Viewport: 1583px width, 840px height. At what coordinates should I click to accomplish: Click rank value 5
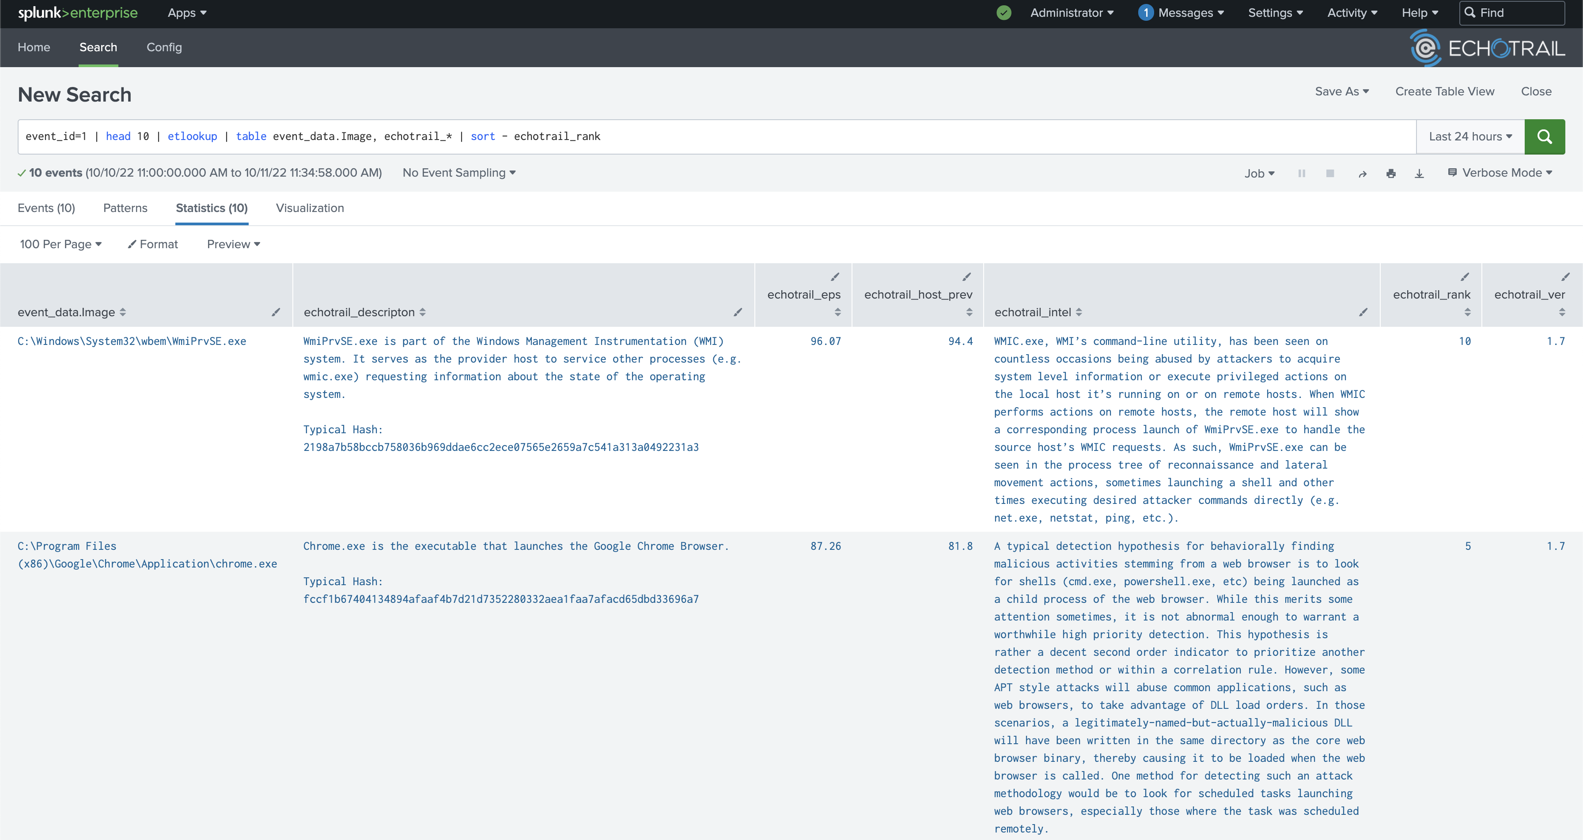1468,546
